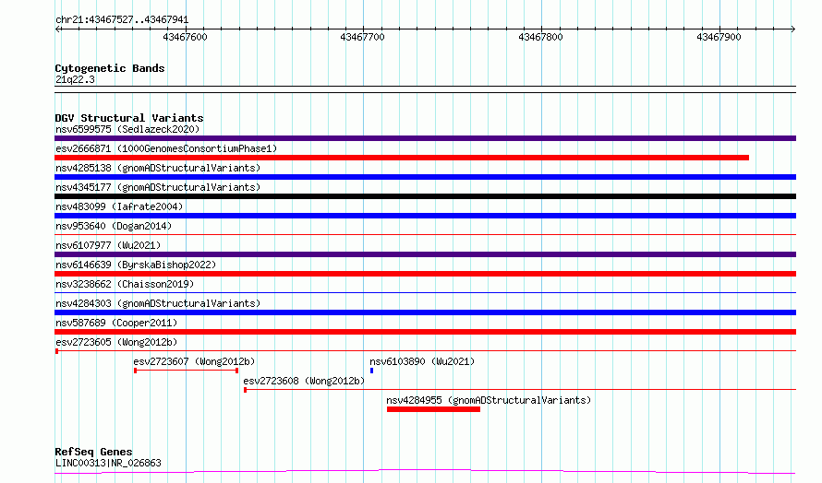Open the DGV Structural Variants track title
The width and height of the screenshot is (822, 483).
point(129,118)
